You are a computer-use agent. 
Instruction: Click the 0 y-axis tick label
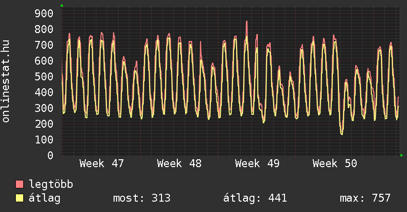click(x=49, y=155)
